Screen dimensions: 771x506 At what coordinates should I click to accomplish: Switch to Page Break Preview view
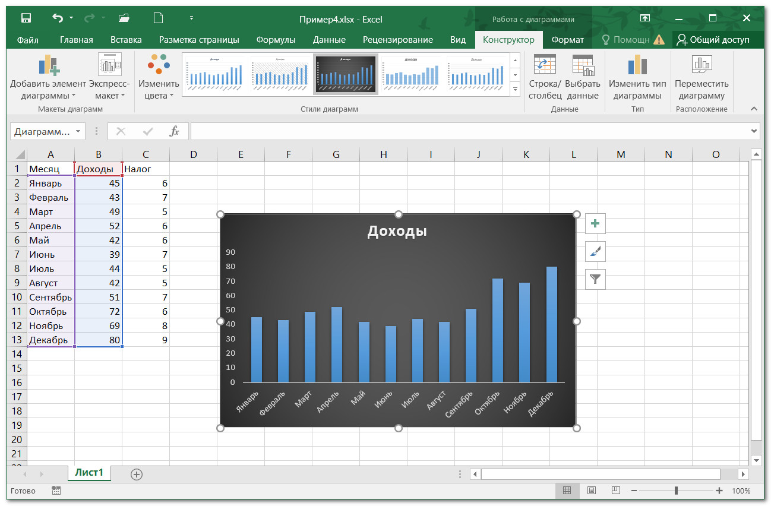coord(615,491)
